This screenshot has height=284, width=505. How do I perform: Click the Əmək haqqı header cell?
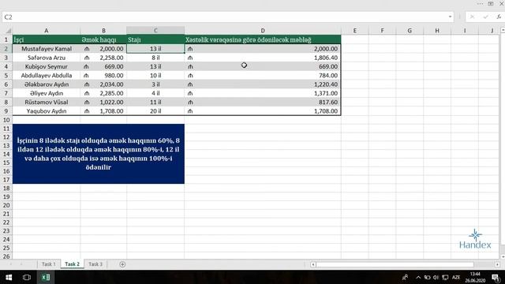click(x=103, y=40)
